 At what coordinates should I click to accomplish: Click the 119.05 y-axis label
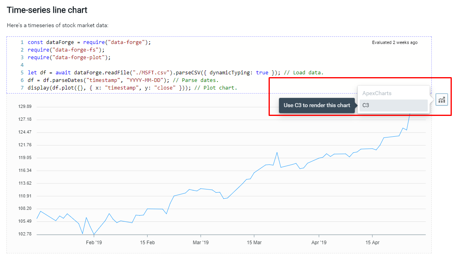(x=25, y=157)
